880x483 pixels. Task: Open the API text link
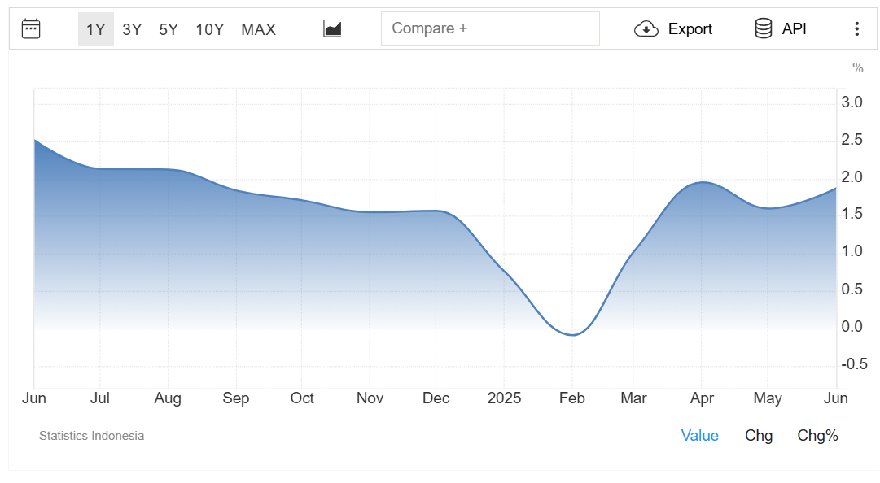pos(794,29)
